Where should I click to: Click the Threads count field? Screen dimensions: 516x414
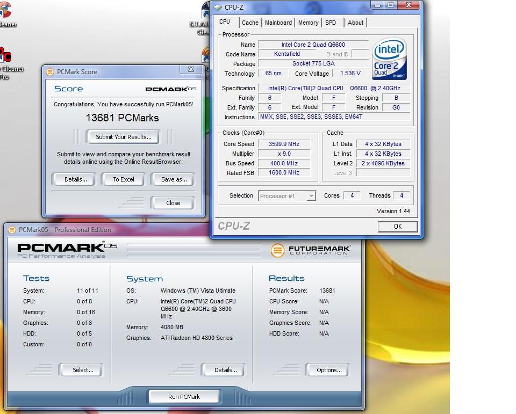click(x=401, y=195)
